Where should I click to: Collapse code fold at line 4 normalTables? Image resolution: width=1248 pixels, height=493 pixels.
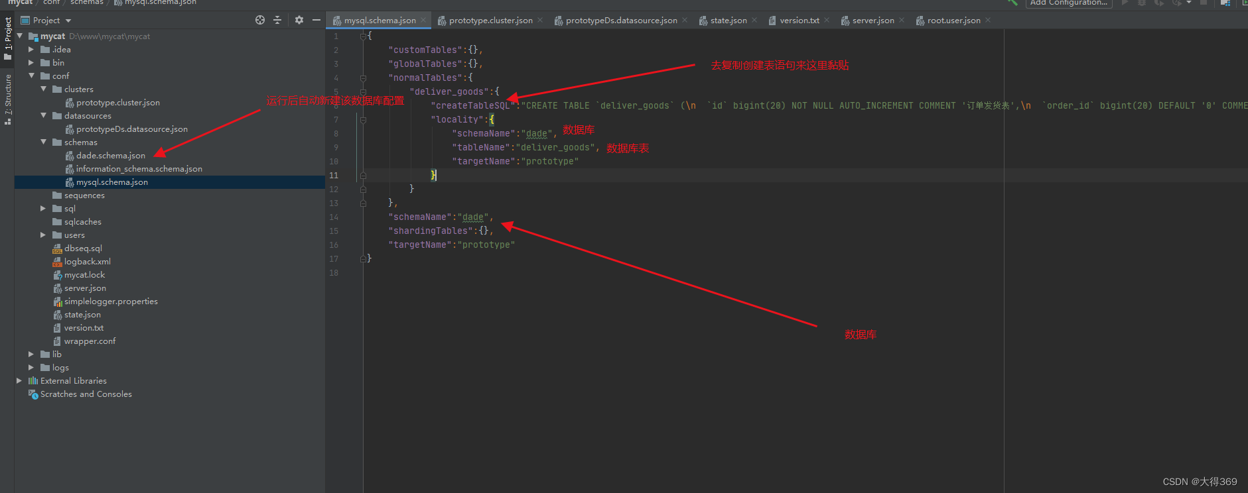point(363,78)
